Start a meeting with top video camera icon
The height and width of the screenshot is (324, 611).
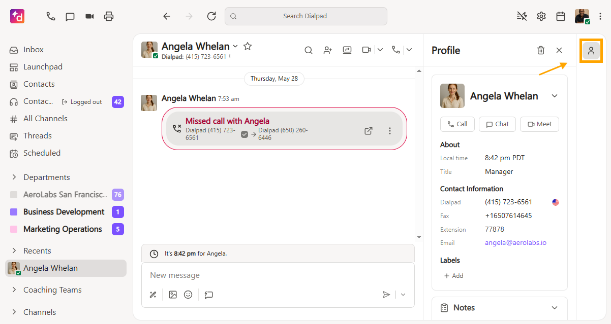click(x=89, y=16)
